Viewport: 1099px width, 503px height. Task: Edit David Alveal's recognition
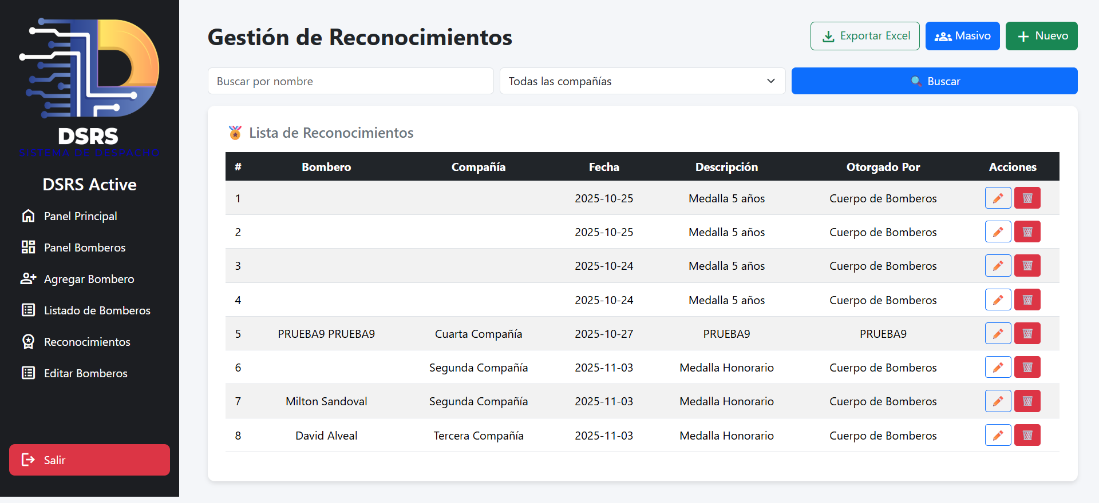pos(998,435)
